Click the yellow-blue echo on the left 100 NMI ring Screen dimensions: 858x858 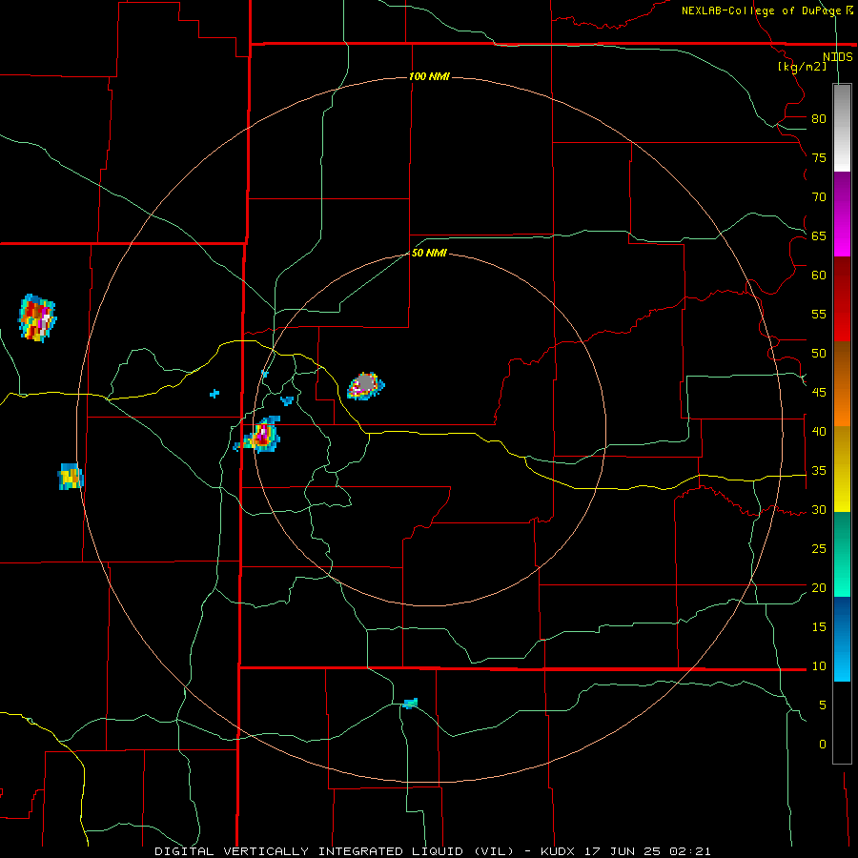pos(70,476)
